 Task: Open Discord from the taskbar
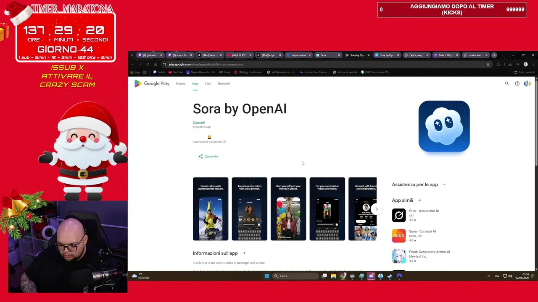click(371, 276)
